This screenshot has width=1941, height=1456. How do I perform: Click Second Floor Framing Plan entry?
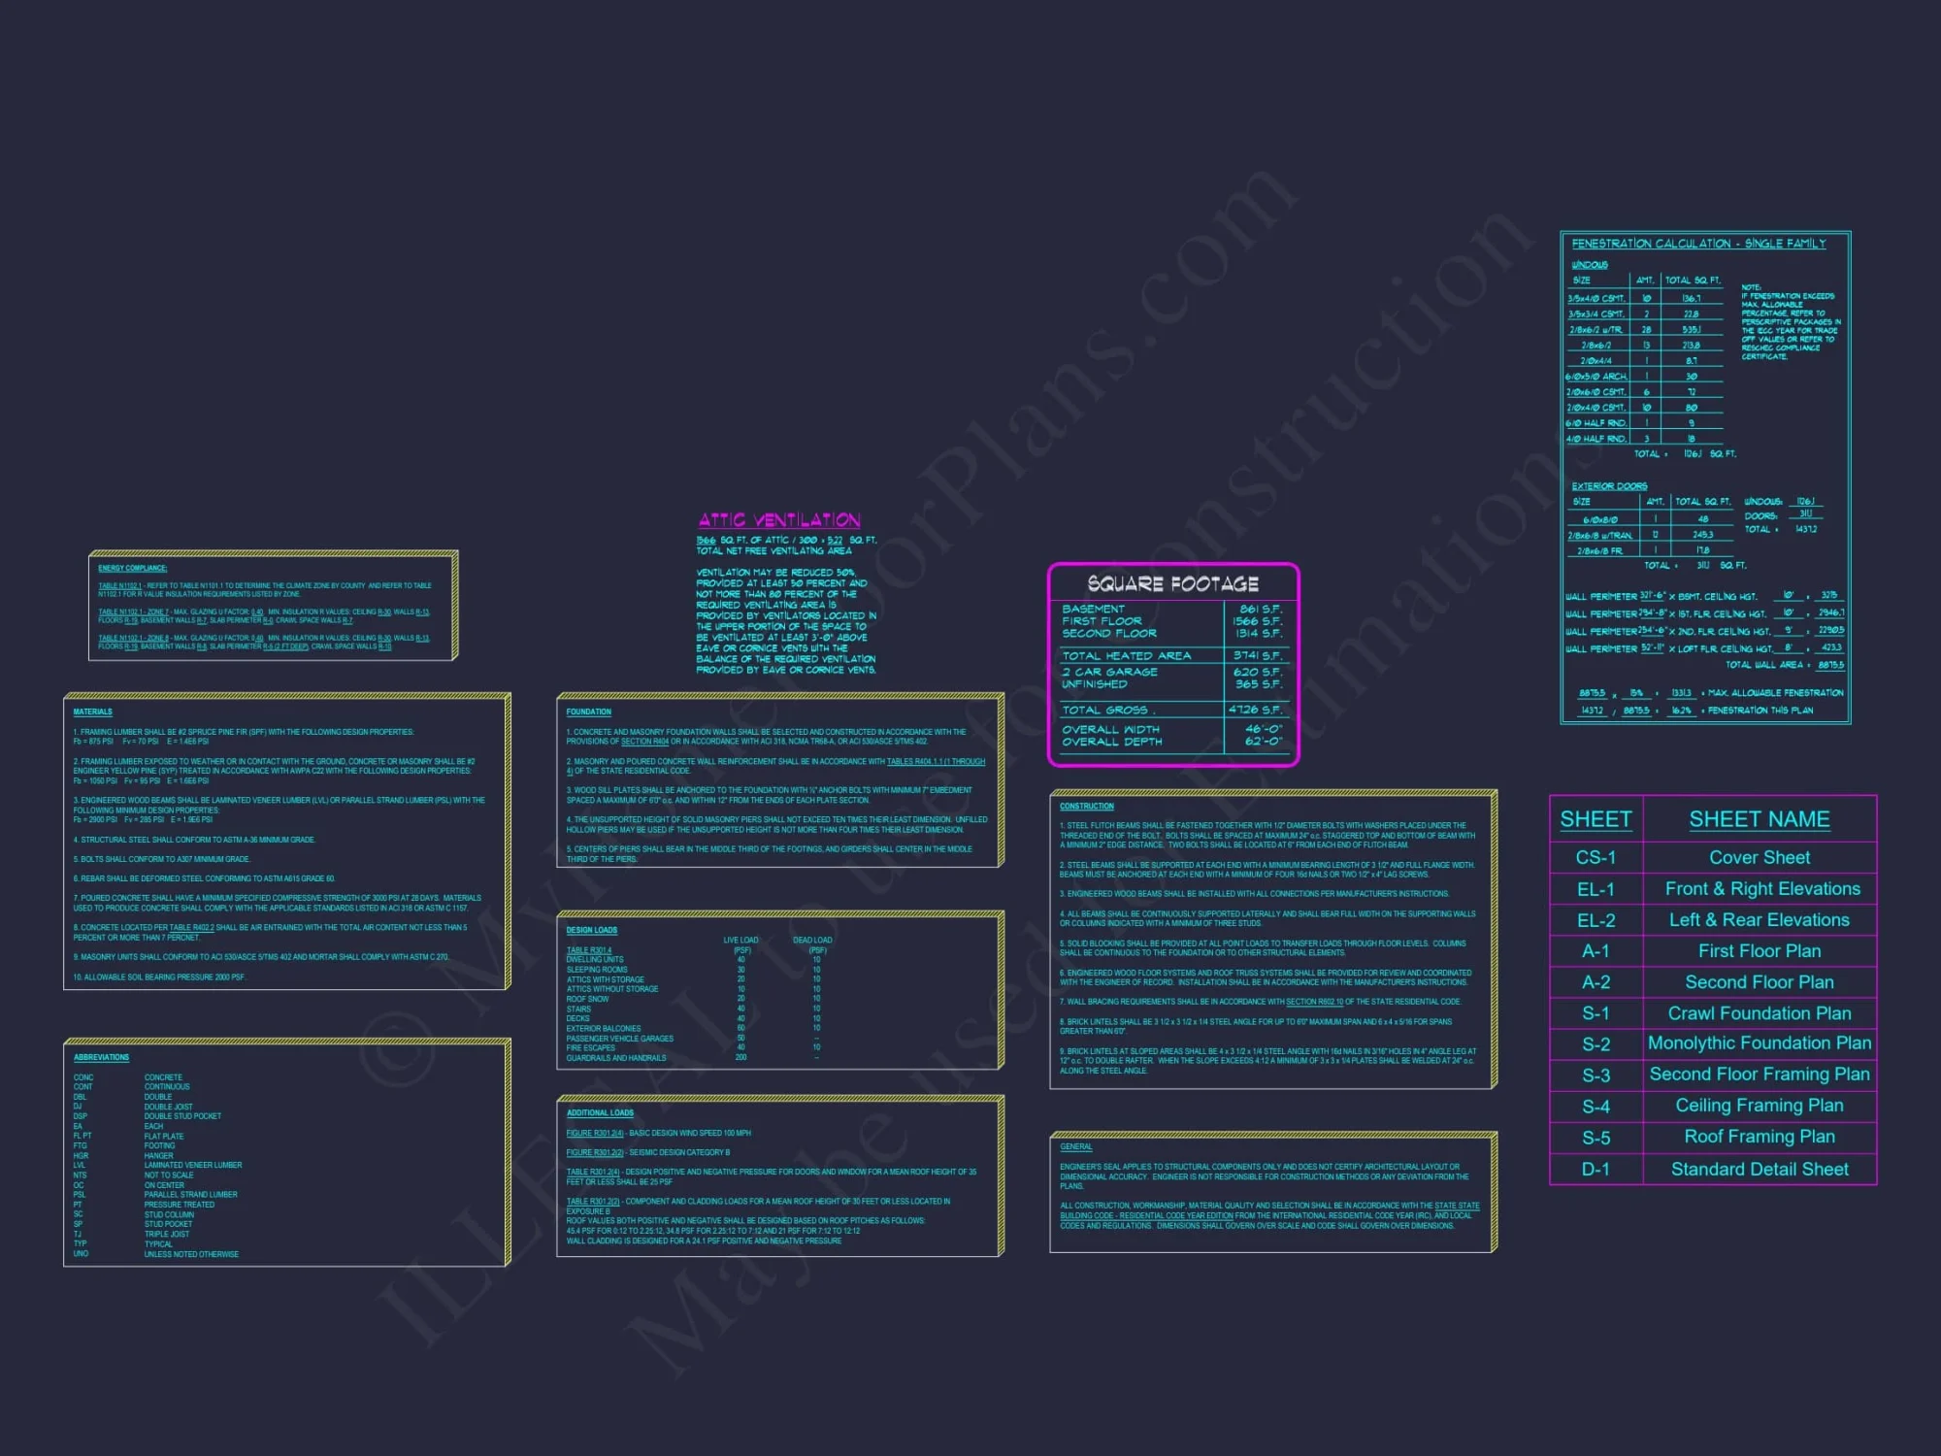1759,1074
